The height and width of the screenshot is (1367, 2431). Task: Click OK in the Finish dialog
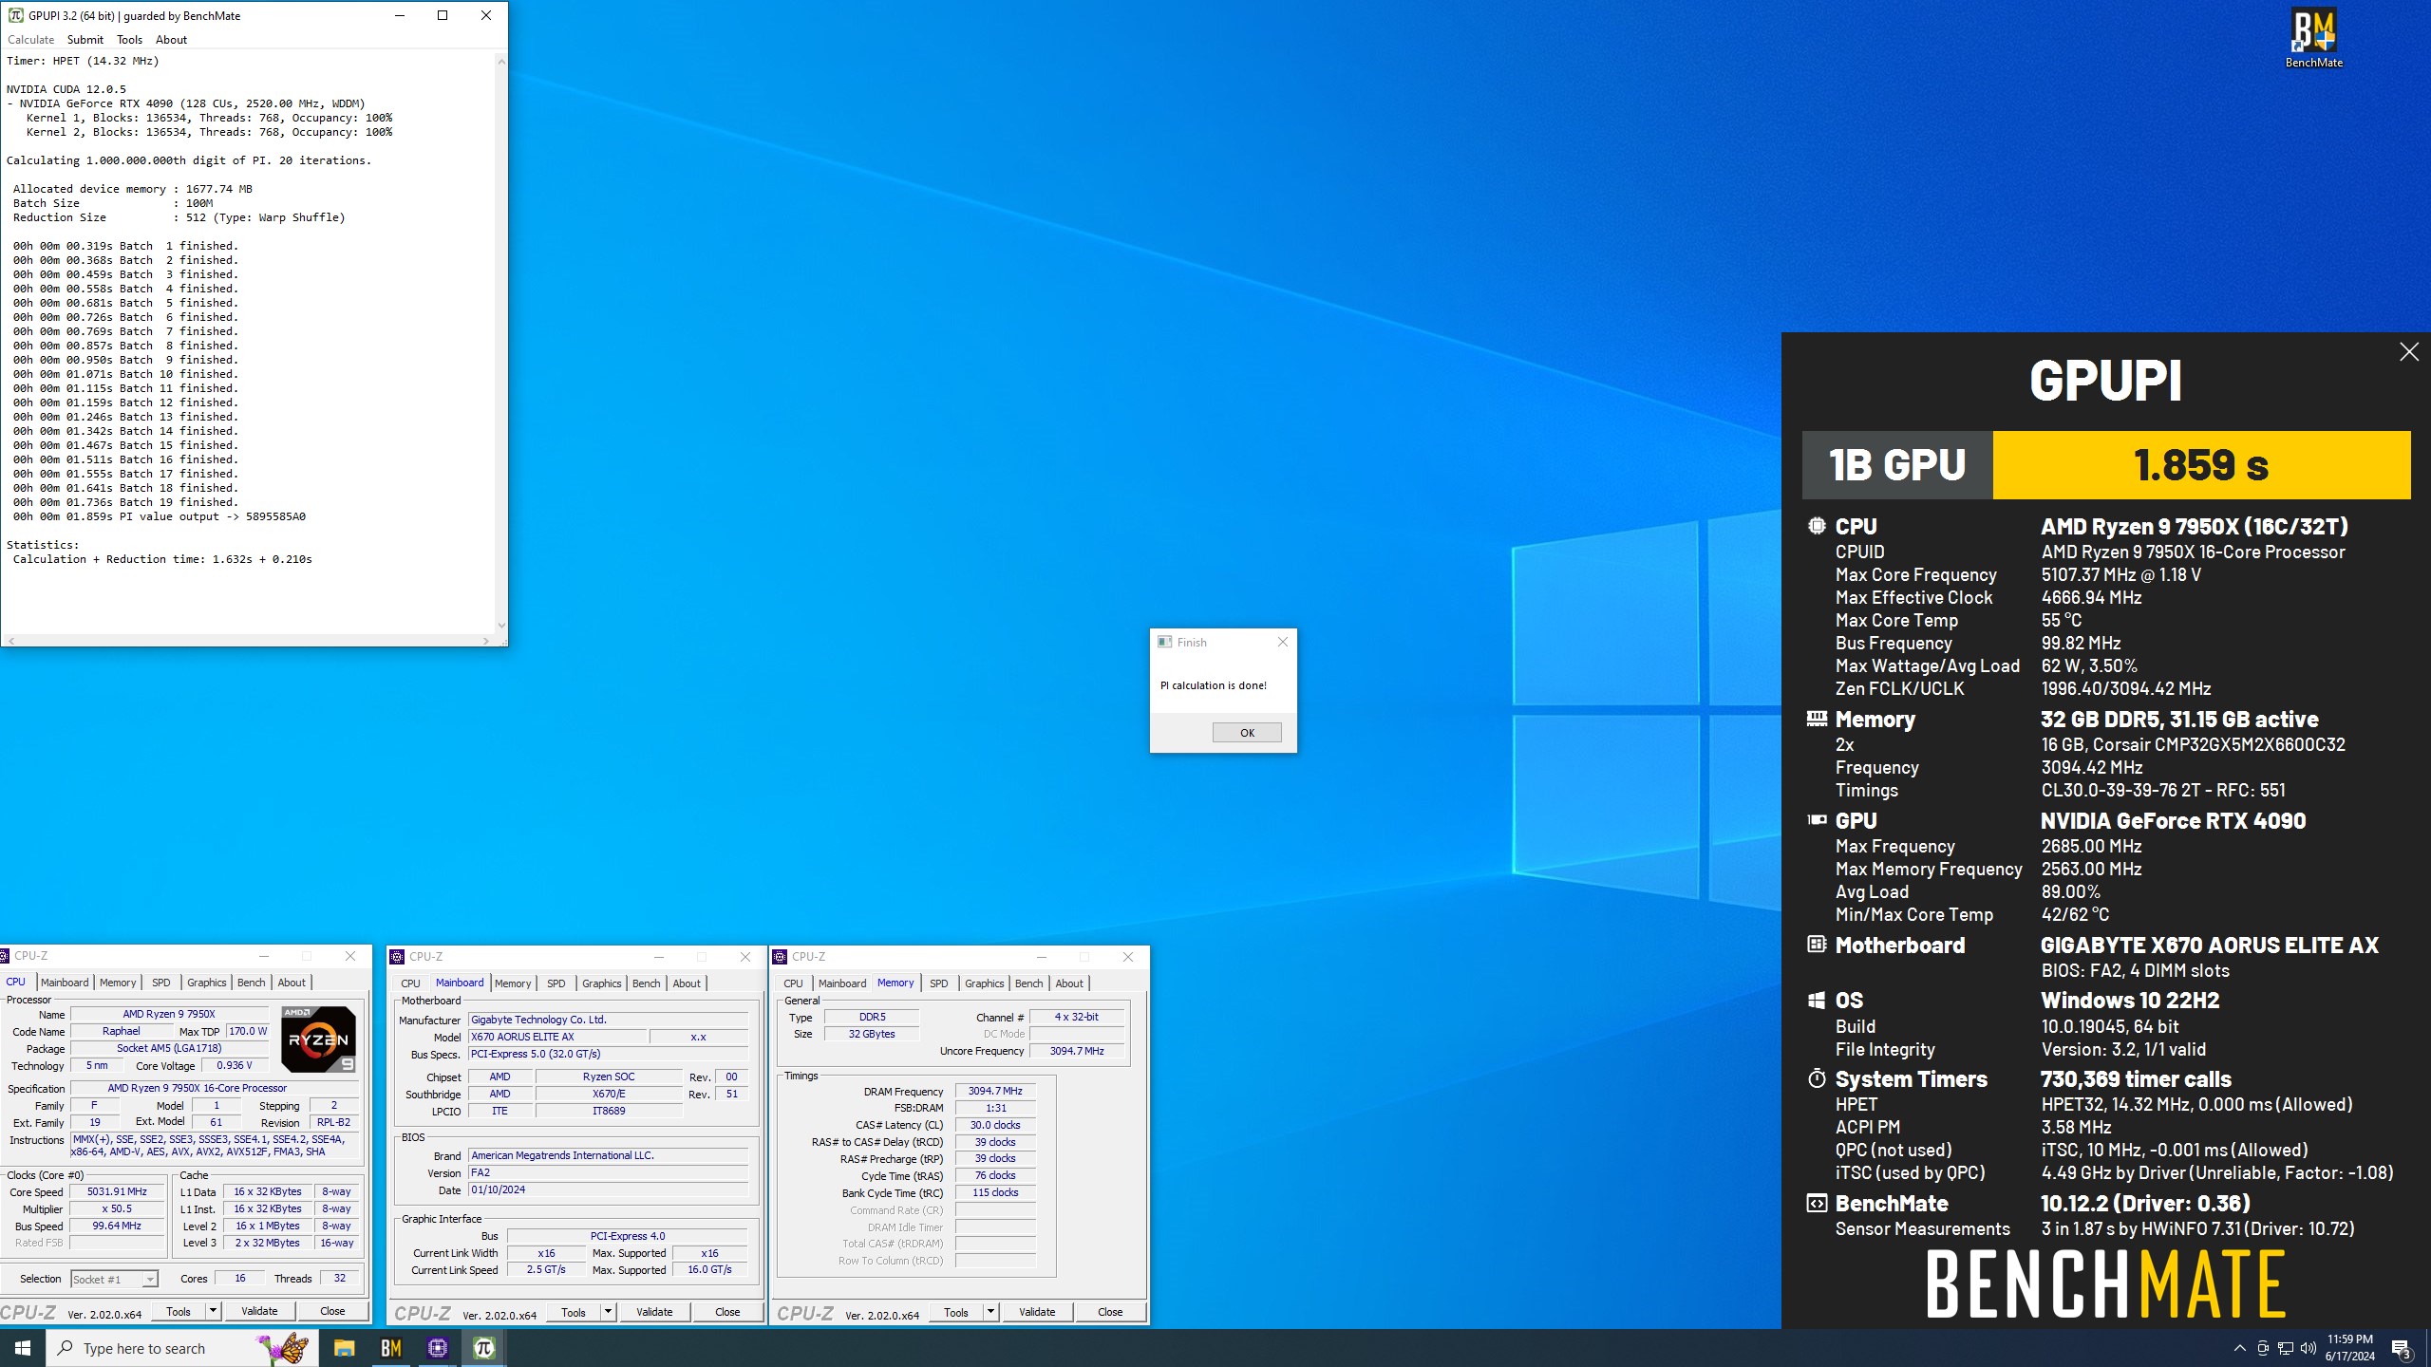click(1247, 733)
